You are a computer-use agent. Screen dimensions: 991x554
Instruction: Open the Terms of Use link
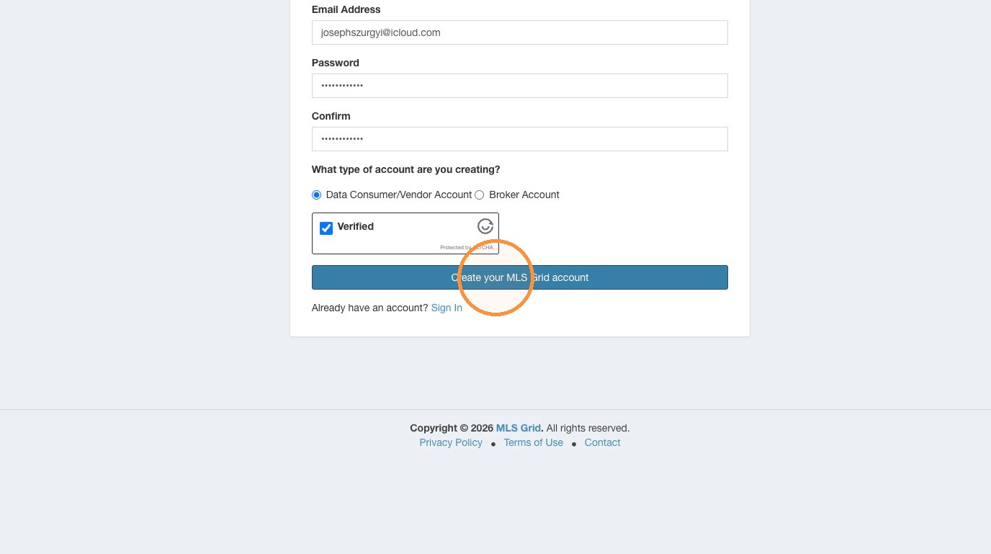534,442
